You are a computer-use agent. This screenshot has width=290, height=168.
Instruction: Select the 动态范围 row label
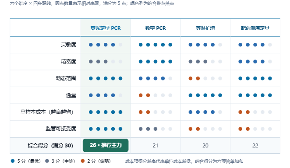(66, 78)
